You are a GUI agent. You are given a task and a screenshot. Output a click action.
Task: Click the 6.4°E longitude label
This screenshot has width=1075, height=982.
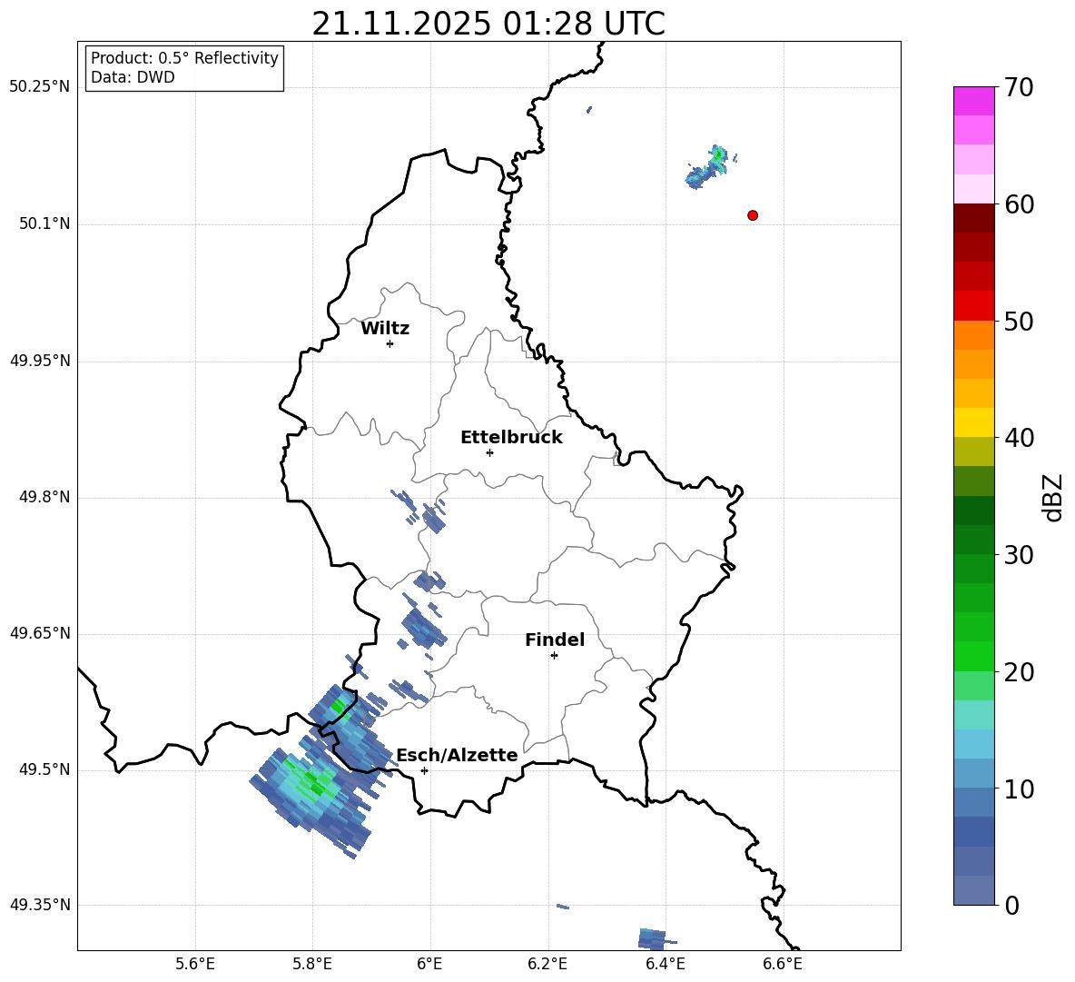tap(665, 964)
